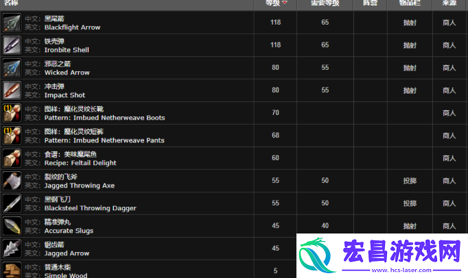
Task: Open the Blackflight Arrow item link
Action: click(72, 27)
